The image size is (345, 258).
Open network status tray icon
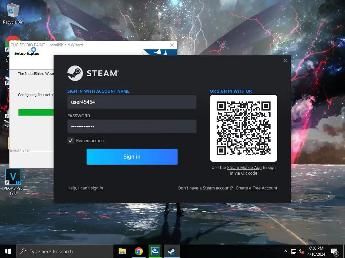tap(293, 251)
